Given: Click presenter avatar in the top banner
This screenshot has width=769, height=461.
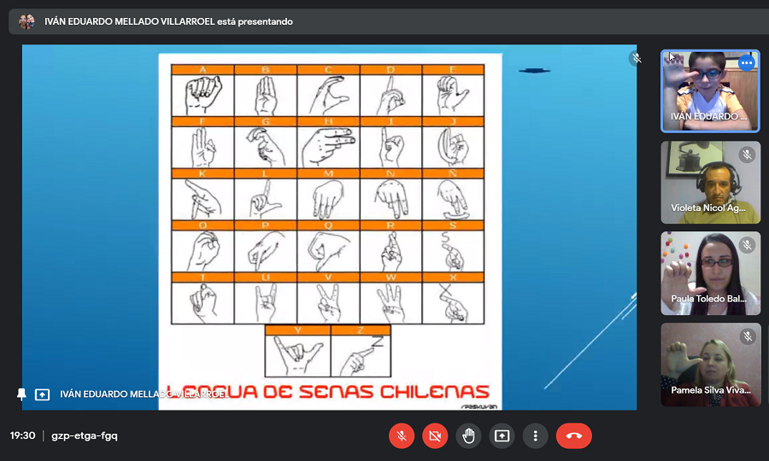Looking at the screenshot, I should (26, 21).
